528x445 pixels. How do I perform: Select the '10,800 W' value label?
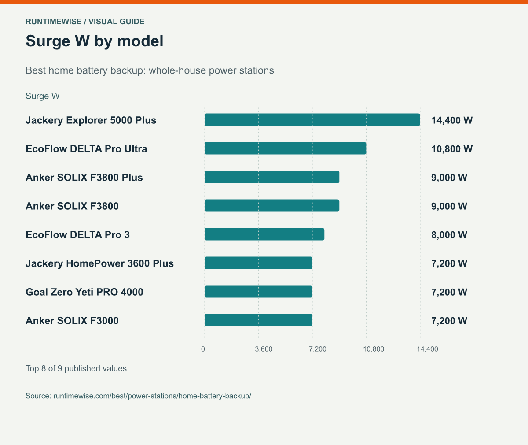point(452,149)
